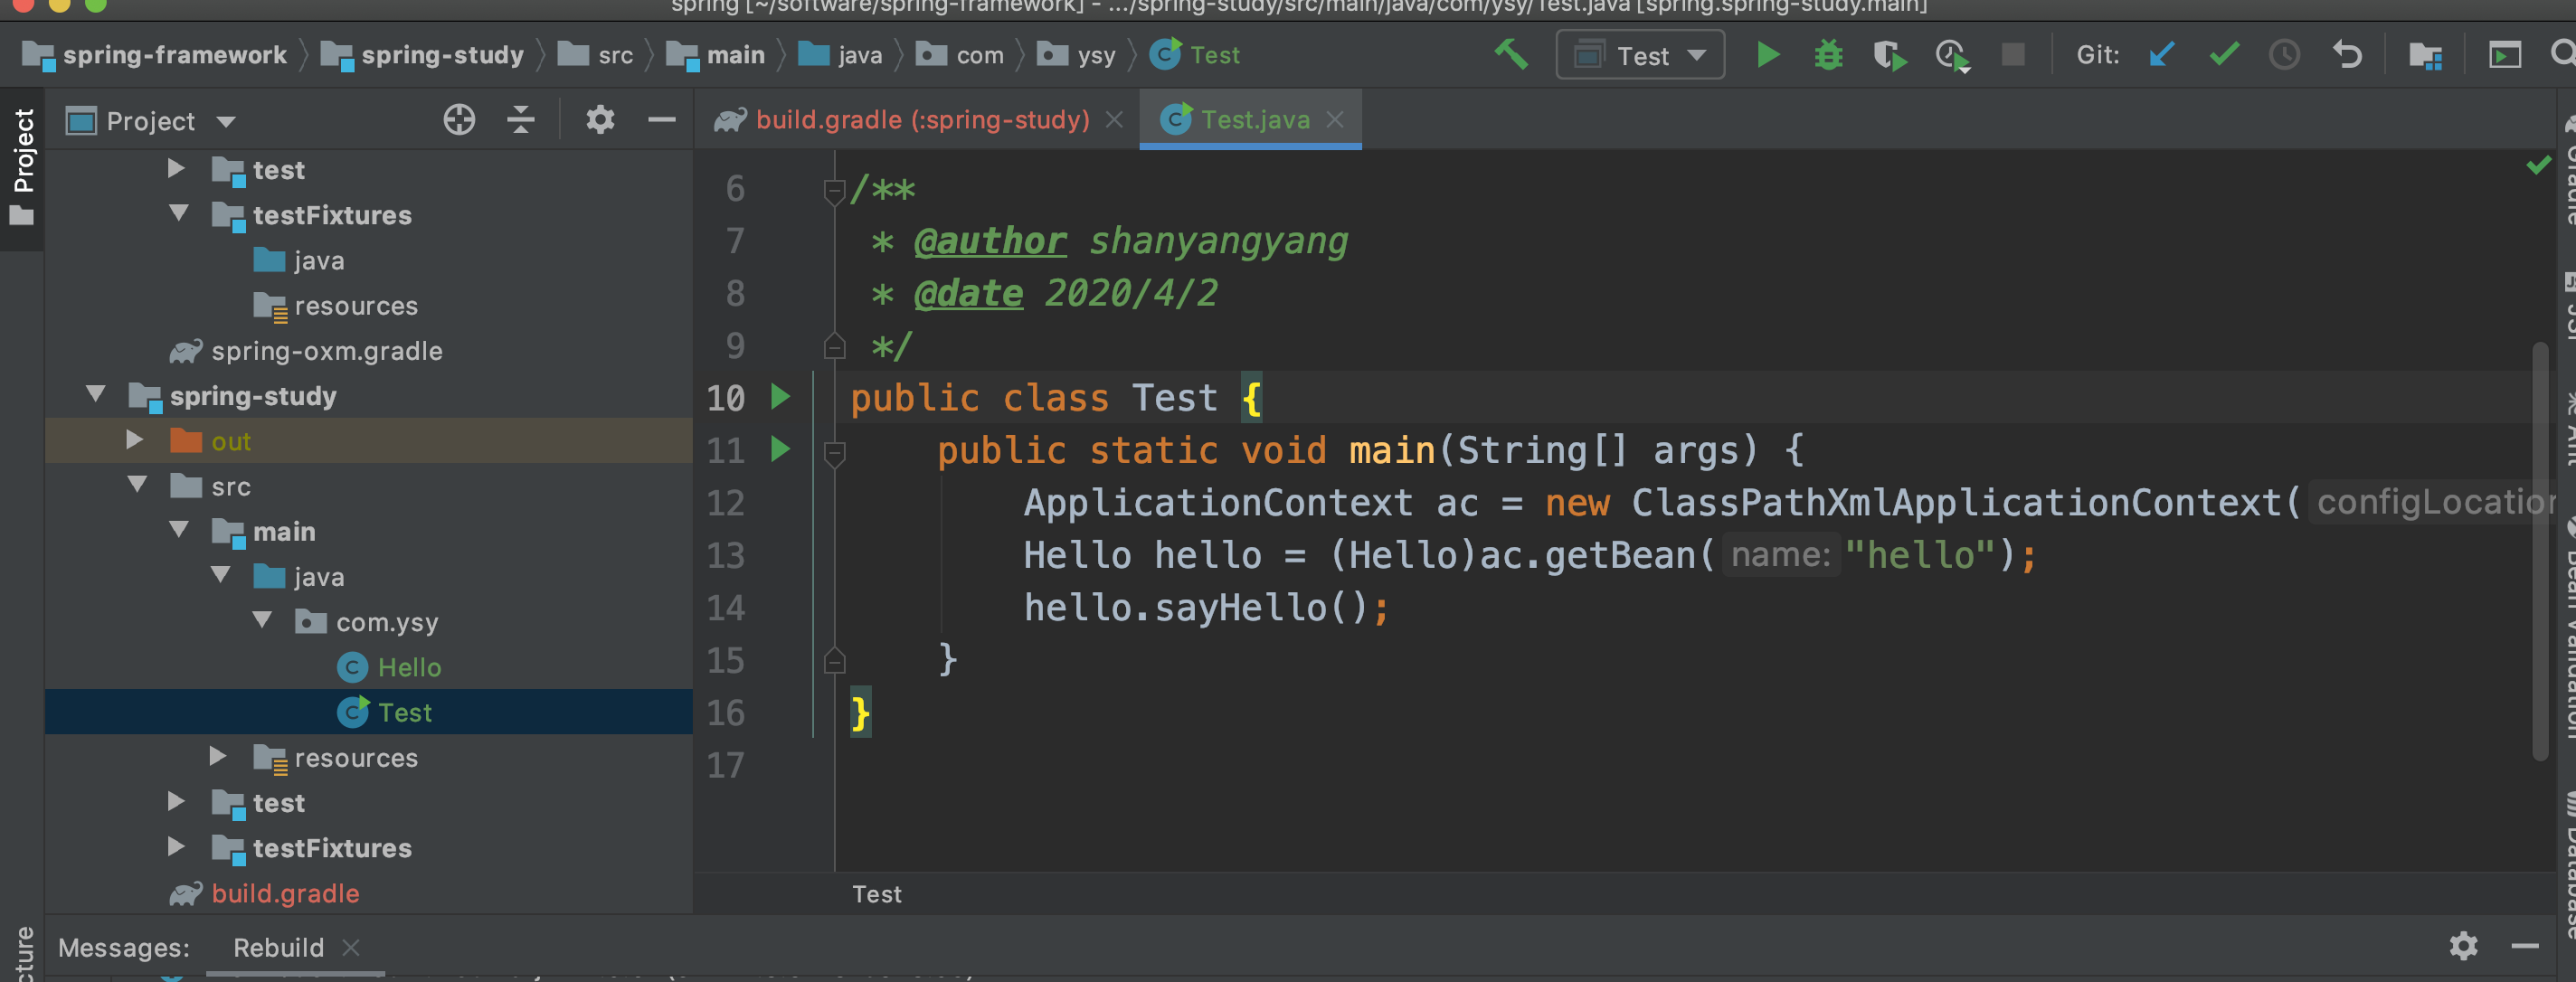Click Run with Coverage icon
Image resolution: width=2576 pixels, height=982 pixels.
click(1889, 55)
